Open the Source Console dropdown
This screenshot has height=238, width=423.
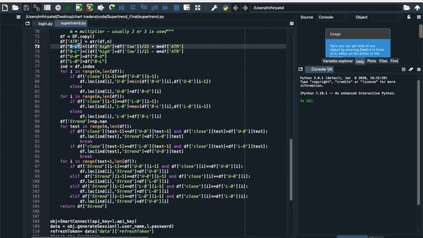pos(332,17)
